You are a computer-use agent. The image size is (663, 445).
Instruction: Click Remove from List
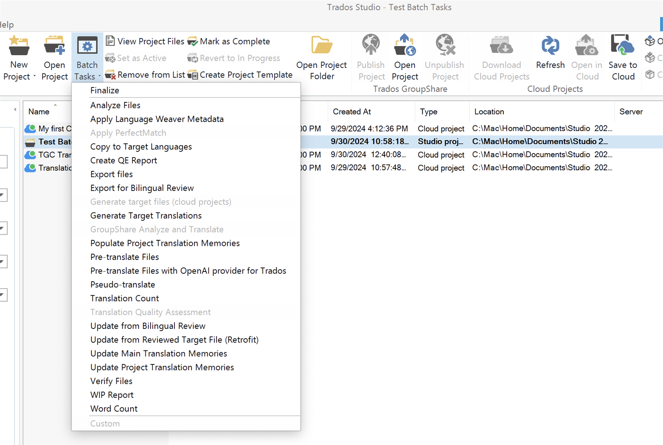click(x=145, y=75)
